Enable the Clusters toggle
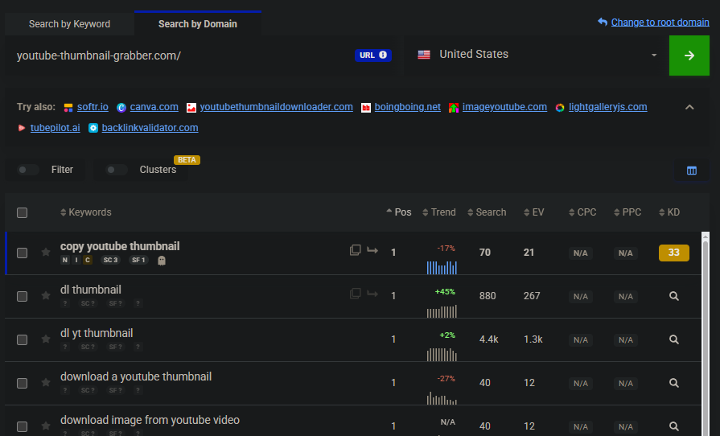Screen dimensions: 720x436 117,170
